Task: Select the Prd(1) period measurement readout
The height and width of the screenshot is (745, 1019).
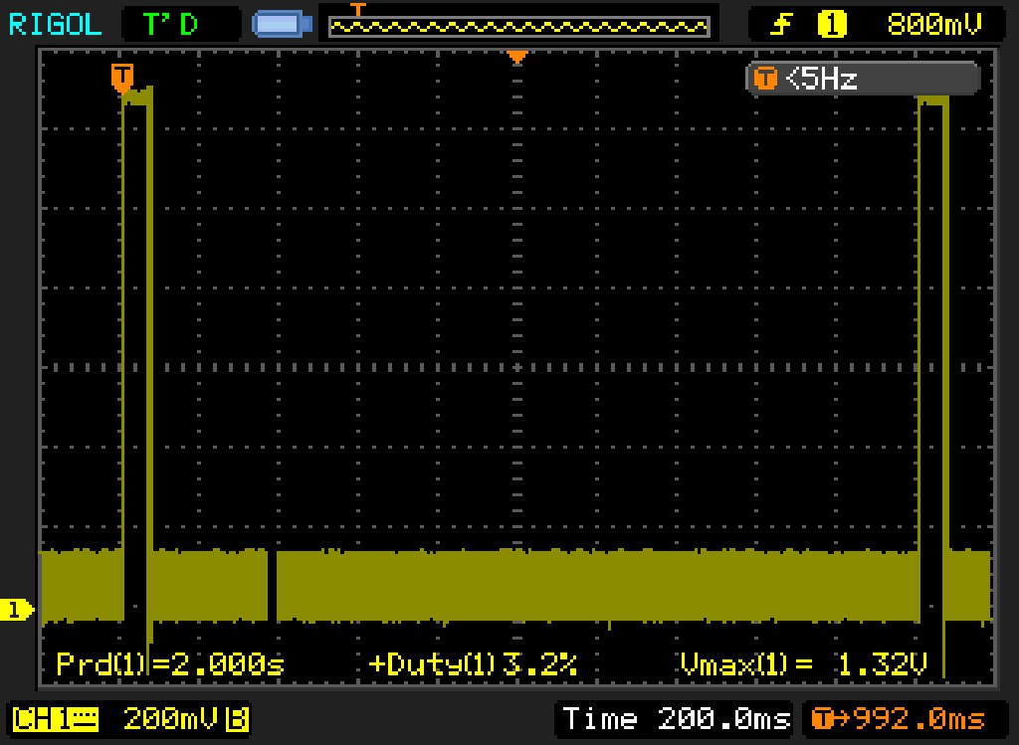Action: 170,663
